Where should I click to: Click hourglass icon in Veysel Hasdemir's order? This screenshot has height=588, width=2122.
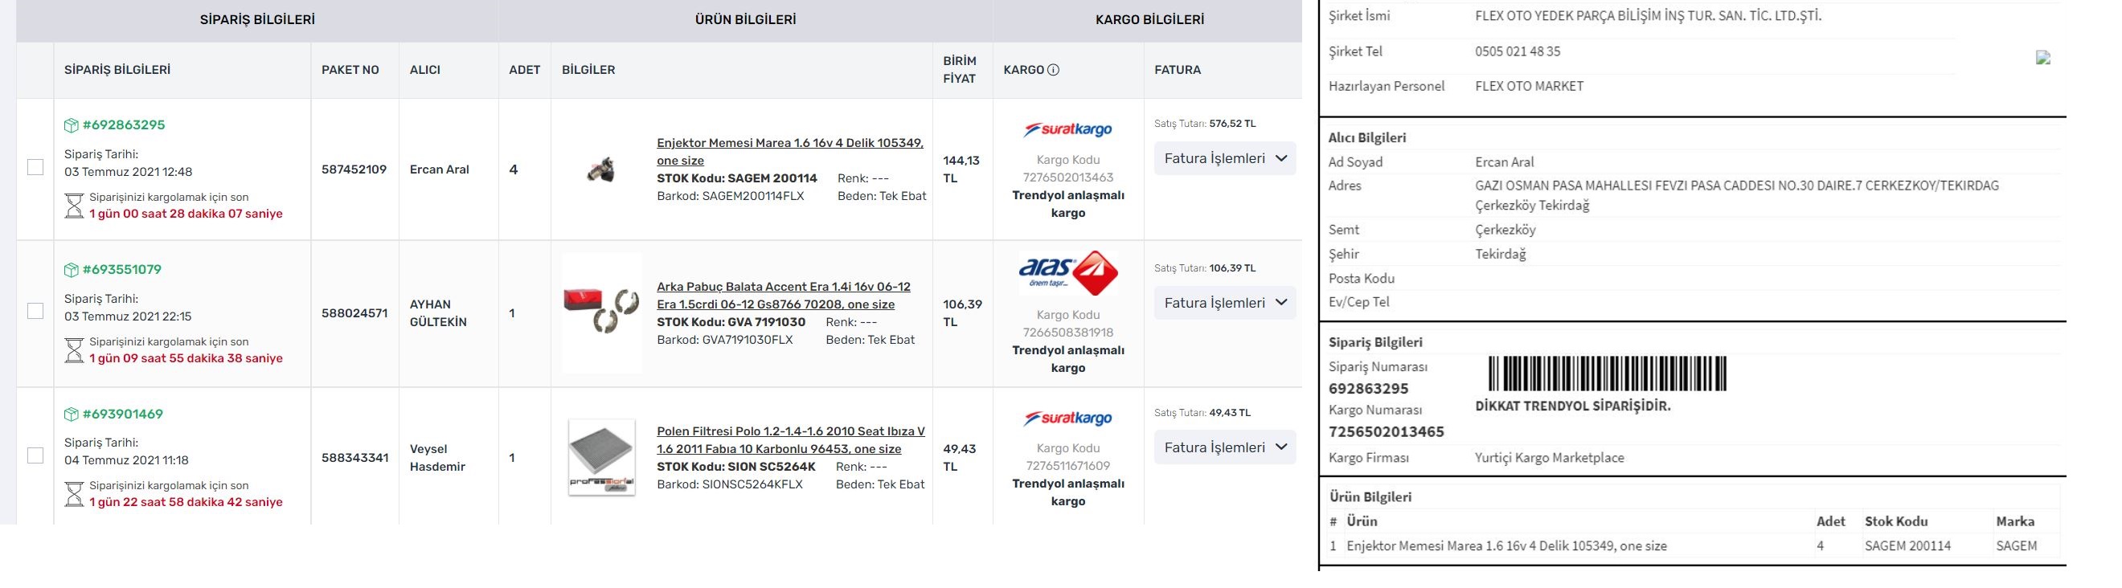(74, 494)
